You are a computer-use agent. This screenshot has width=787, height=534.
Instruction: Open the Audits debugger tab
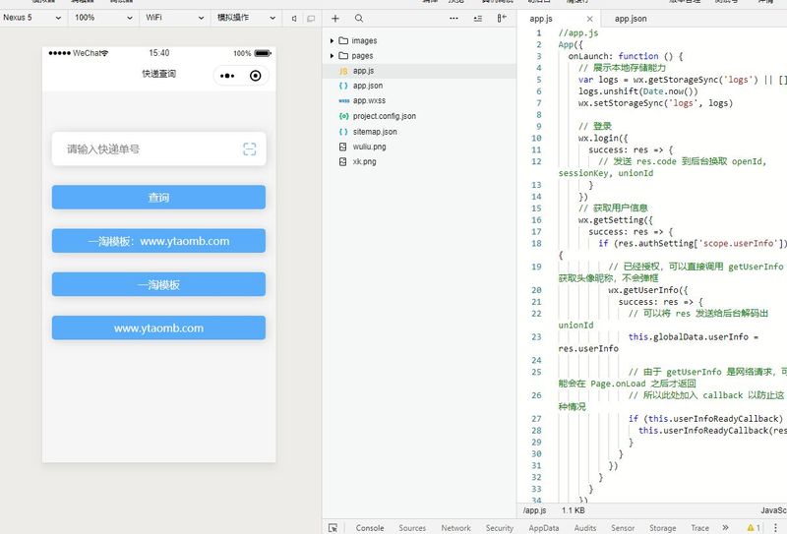[x=585, y=528]
